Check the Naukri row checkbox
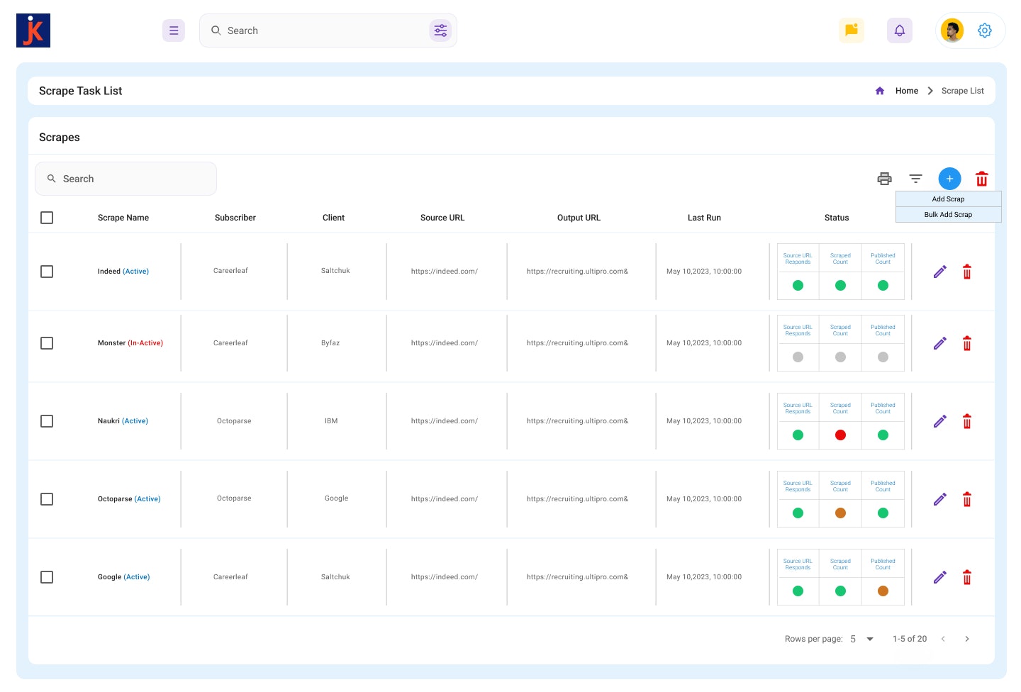Screen dimensions: 1021x692 (x=47, y=421)
